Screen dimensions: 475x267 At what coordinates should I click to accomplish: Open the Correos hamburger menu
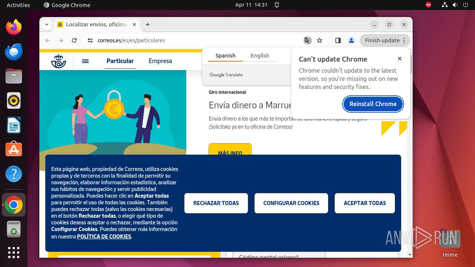point(85,61)
